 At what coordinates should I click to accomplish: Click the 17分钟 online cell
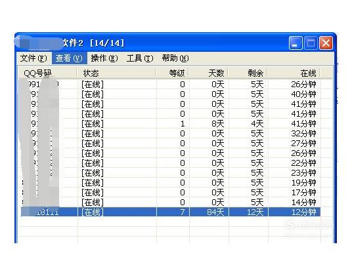(x=303, y=192)
